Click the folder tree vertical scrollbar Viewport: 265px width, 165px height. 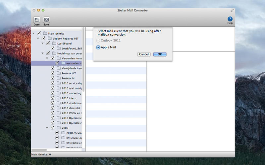(83, 60)
